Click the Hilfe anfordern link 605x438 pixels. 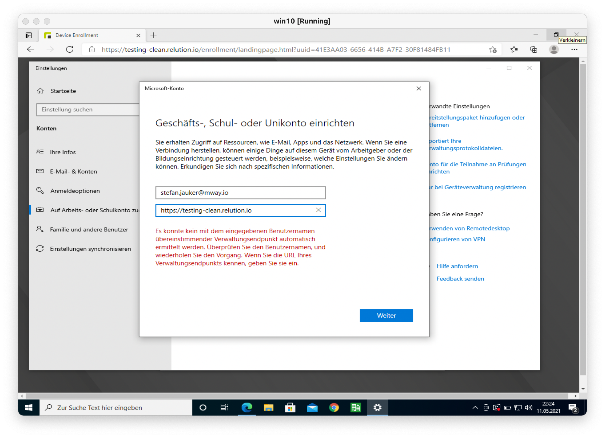tap(457, 266)
